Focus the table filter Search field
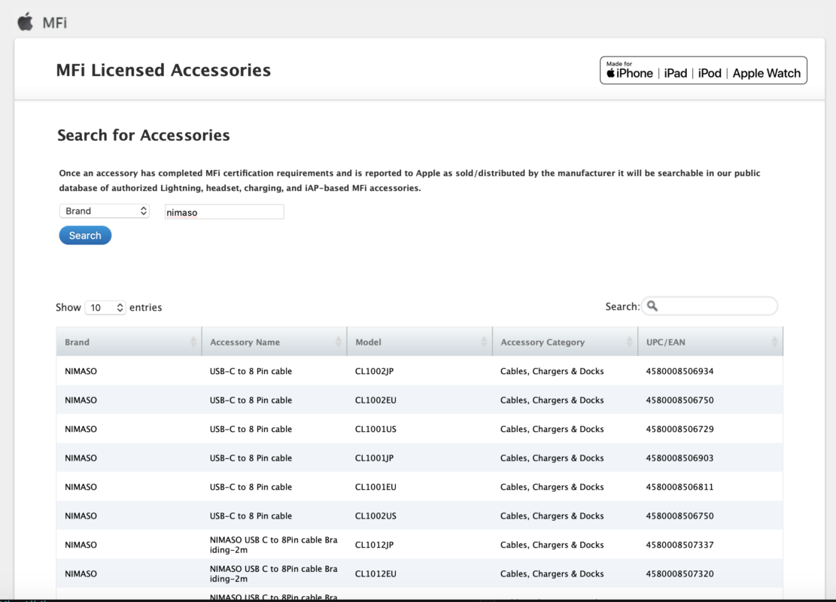The height and width of the screenshot is (602, 836). click(x=709, y=306)
